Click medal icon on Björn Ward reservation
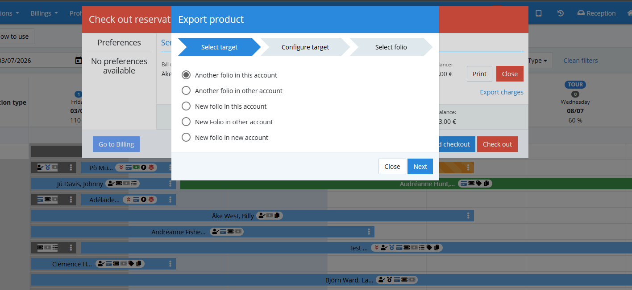632x290 pixels. [389, 280]
